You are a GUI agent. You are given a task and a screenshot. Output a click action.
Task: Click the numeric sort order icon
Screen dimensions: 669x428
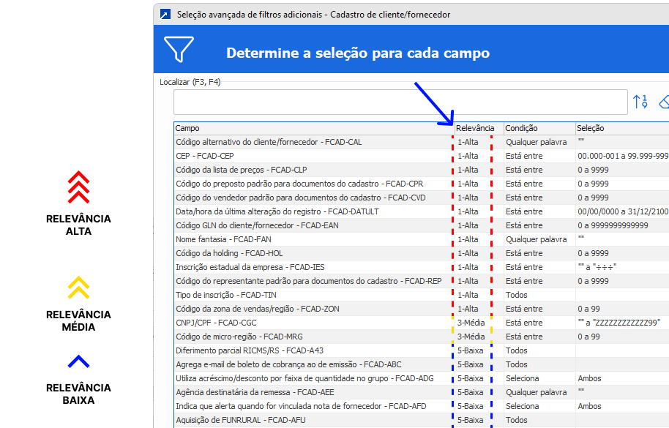(640, 102)
